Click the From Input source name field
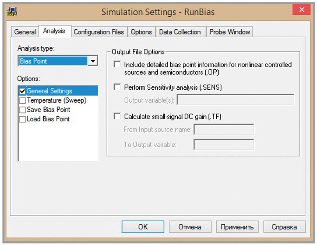Screen dimensions: 317x245 [x=223, y=130]
